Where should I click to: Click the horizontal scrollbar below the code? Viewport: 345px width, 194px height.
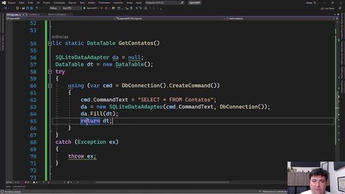point(162,182)
